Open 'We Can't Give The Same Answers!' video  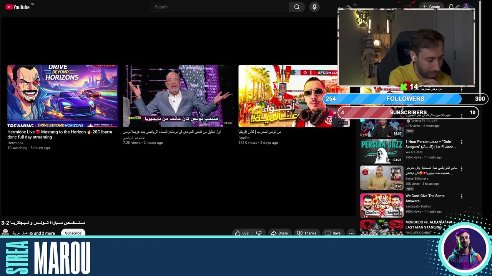(x=425, y=198)
